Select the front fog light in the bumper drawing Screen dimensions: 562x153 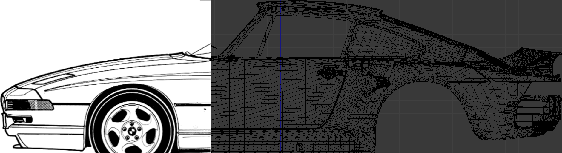(22, 120)
